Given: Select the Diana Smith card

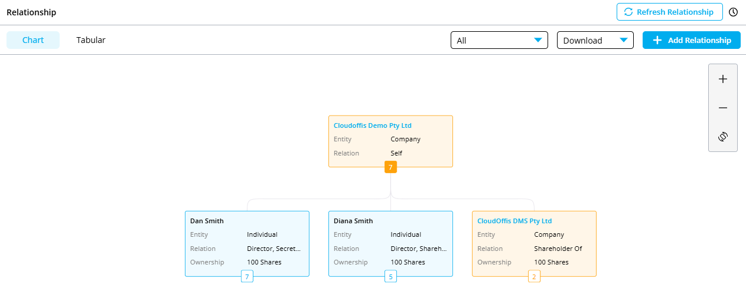Looking at the screenshot, I should 353,221.
